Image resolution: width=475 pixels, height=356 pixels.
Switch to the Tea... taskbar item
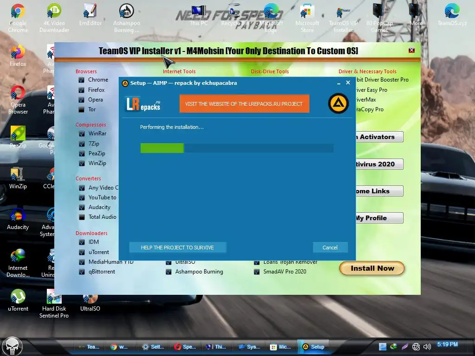click(x=89, y=347)
